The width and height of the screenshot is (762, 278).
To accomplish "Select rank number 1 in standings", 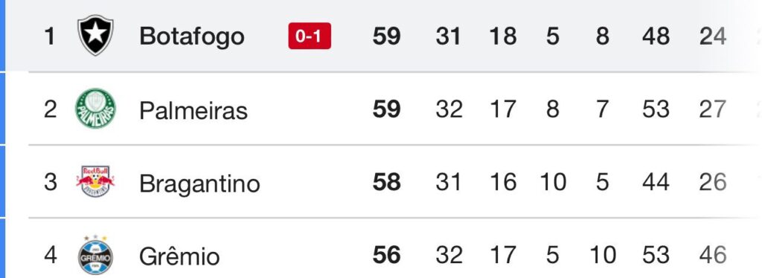I will (x=50, y=36).
